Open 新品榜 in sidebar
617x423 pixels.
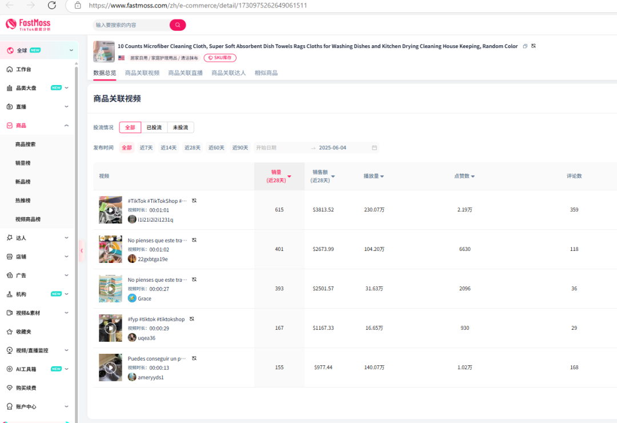[x=23, y=182]
